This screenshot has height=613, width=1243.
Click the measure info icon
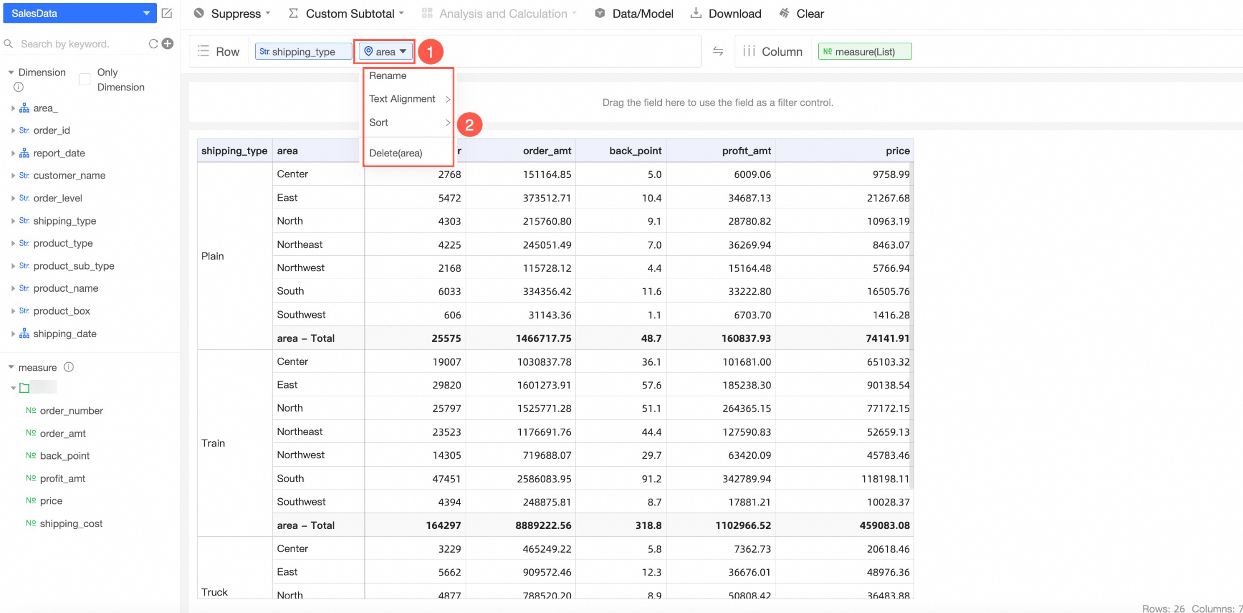coord(69,367)
